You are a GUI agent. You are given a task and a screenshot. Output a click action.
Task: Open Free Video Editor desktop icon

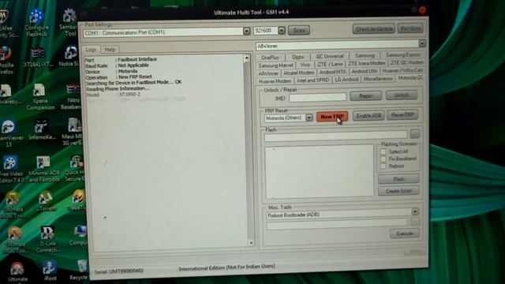[x=11, y=170]
